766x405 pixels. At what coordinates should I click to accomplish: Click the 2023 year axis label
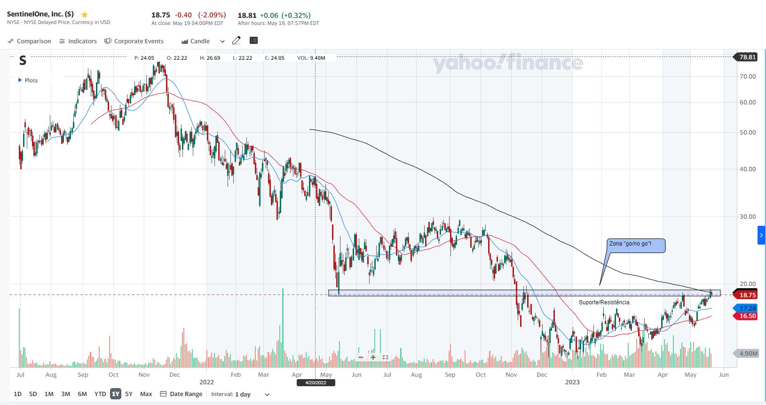pos(572,382)
